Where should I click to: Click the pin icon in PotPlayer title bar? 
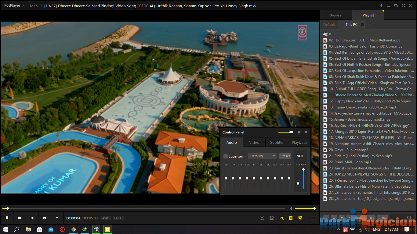click(x=381, y=5)
